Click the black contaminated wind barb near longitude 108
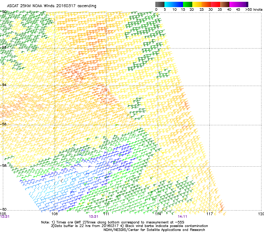This screenshot has width=264, height=232. 62,181
